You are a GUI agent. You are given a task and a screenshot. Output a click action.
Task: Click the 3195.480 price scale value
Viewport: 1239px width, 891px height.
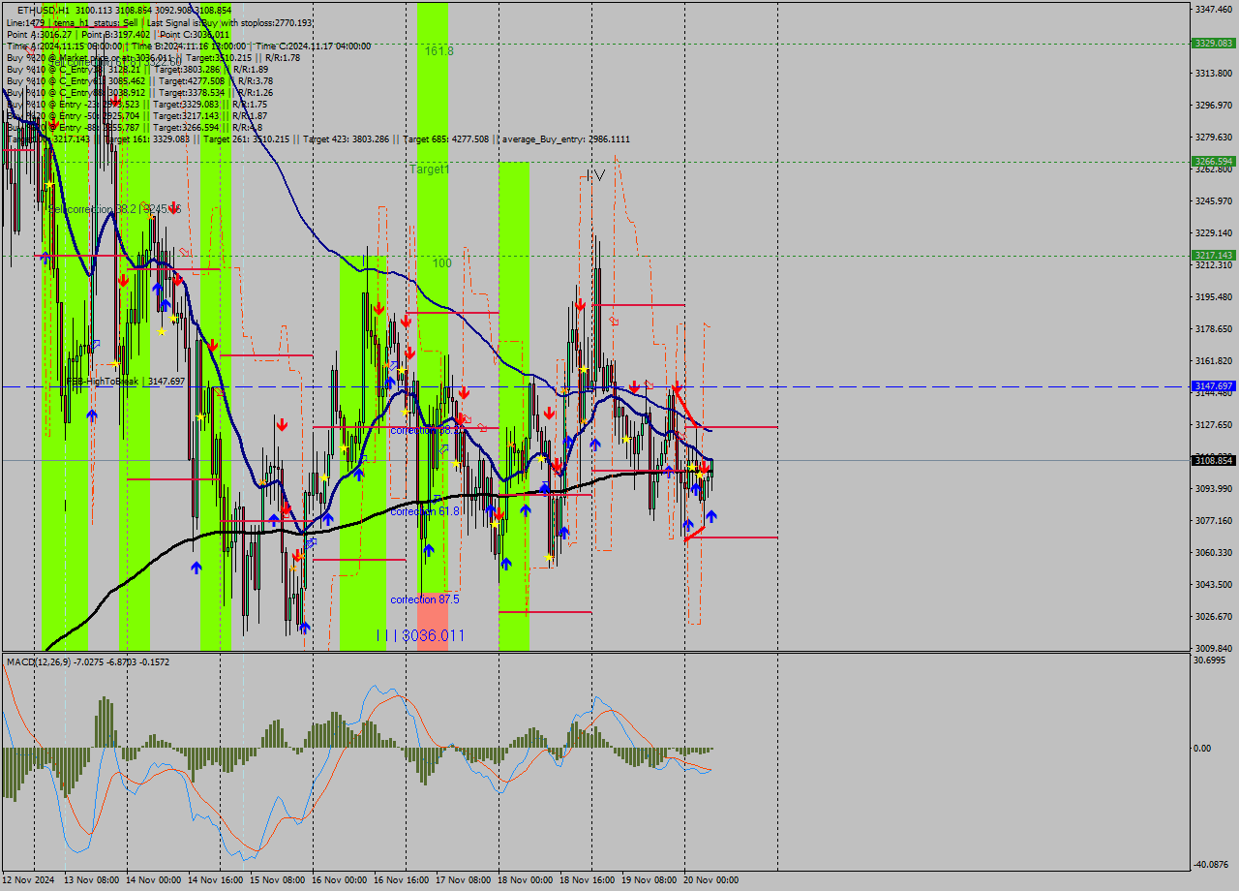coord(1214,296)
